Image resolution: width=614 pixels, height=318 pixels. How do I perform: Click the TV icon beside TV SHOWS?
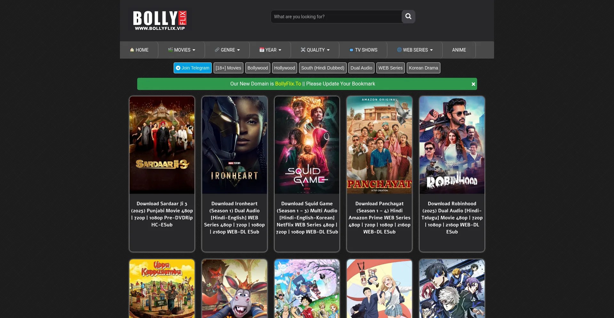tap(351, 50)
